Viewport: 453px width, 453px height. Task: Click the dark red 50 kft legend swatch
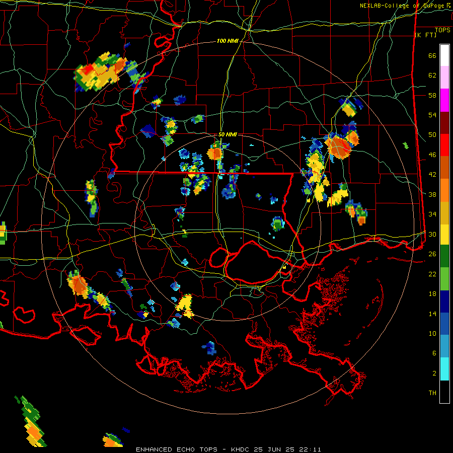[x=444, y=122]
